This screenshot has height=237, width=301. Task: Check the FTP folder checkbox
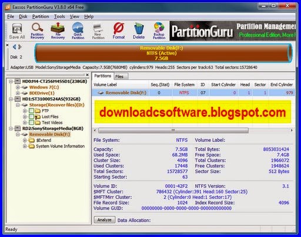click(31, 111)
